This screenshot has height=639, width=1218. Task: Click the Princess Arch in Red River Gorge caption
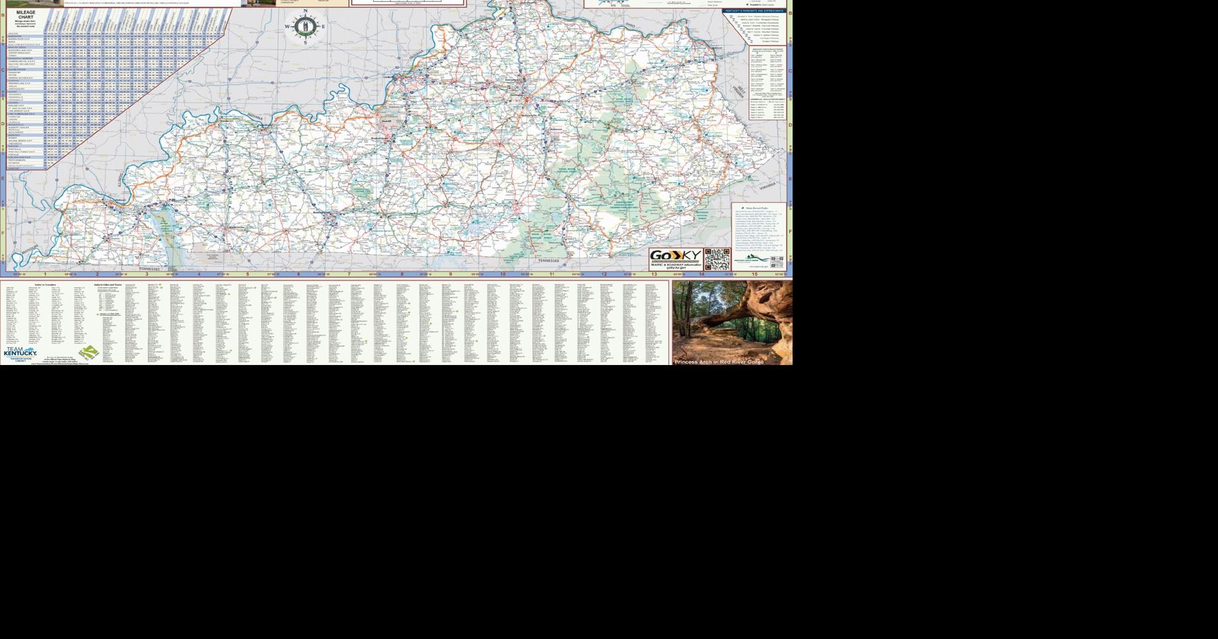pos(719,362)
